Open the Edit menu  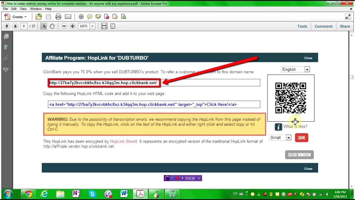coord(14,9)
